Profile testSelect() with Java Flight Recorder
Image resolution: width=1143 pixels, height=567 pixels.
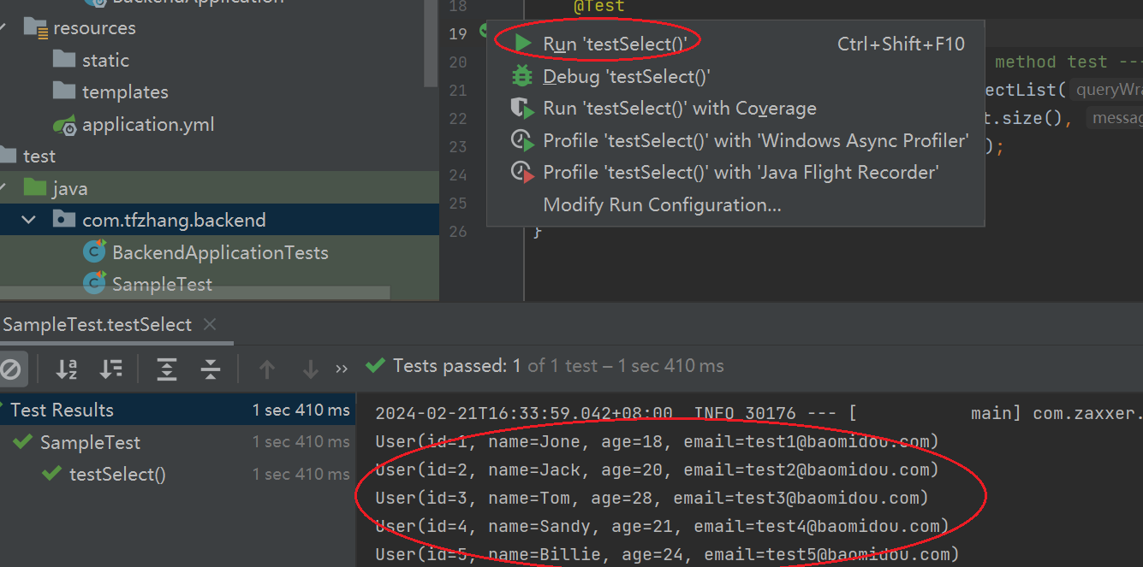(735, 173)
